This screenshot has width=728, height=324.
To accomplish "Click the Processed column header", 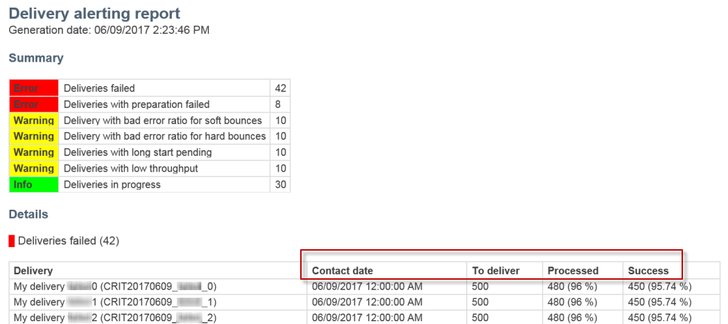I will tap(573, 271).
